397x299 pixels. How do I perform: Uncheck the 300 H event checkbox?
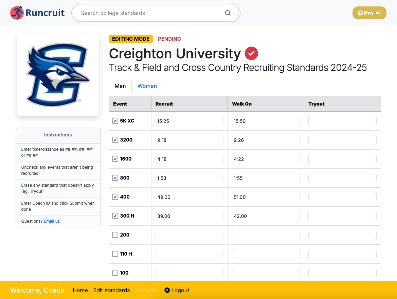[115, 216]
